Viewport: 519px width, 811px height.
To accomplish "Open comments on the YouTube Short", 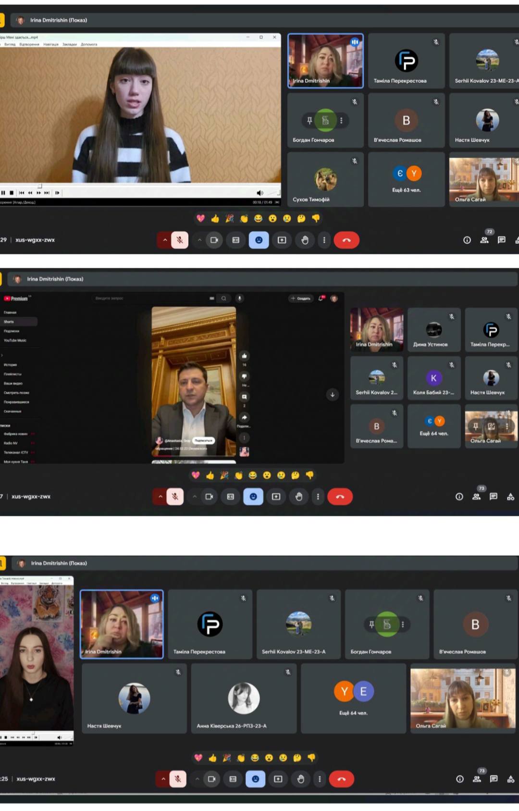I will 244,397.
